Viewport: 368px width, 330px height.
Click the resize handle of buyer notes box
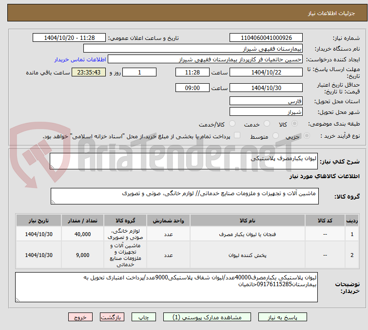(x=18, y=299)
